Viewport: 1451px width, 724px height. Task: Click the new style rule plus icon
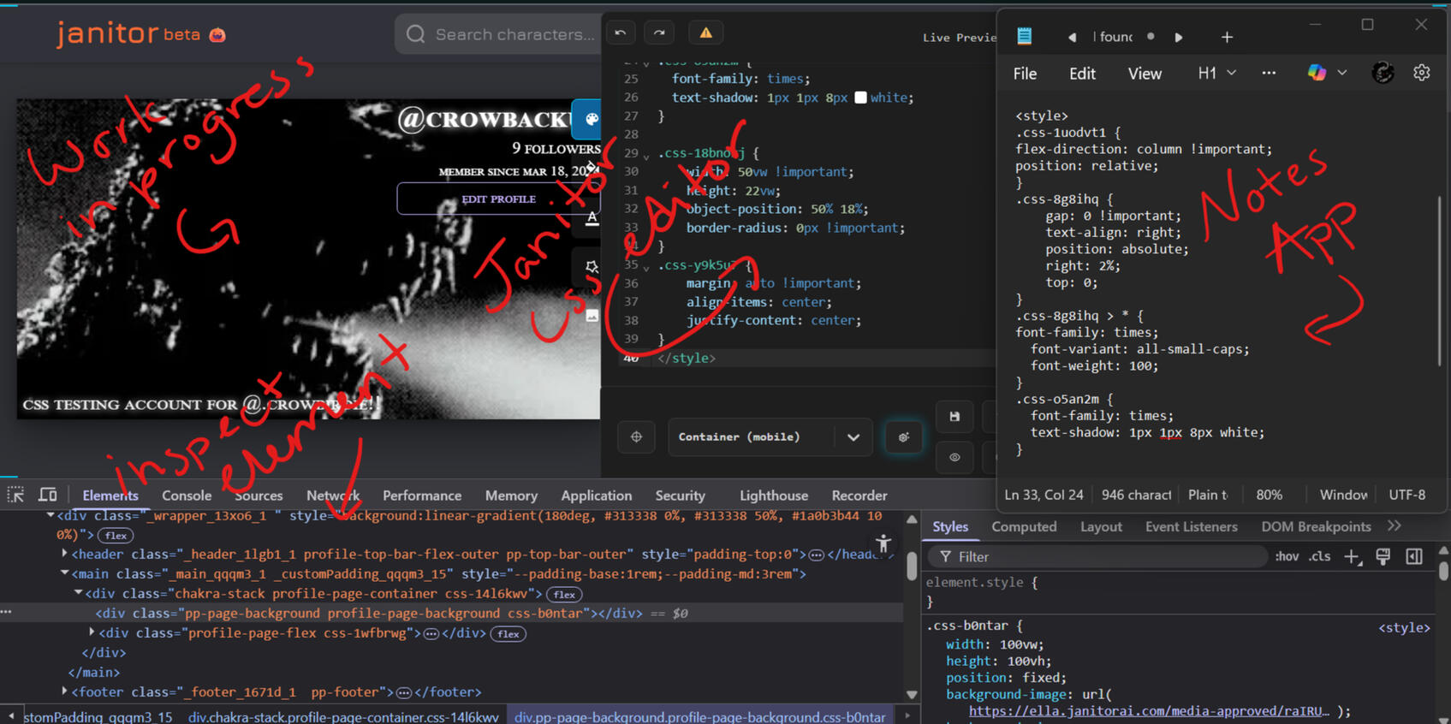point(1352,557)
